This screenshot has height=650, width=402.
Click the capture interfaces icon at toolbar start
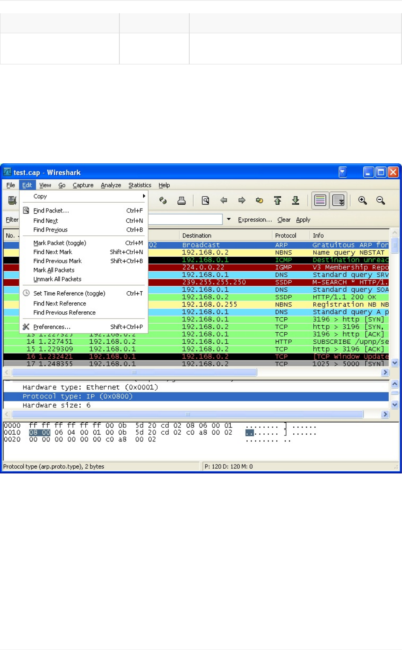pos(12,200)
